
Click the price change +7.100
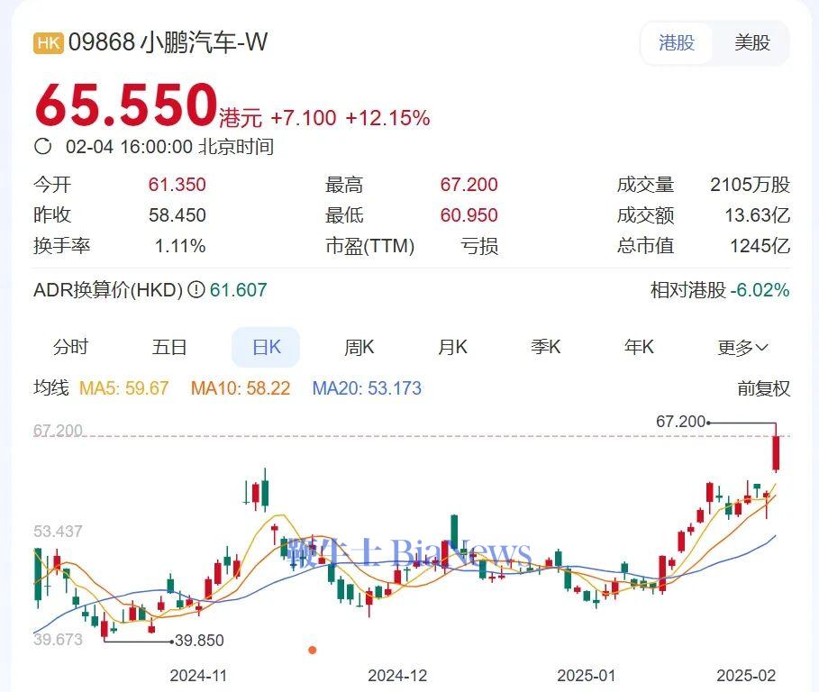pyautogui.click(x=304, y=118)
